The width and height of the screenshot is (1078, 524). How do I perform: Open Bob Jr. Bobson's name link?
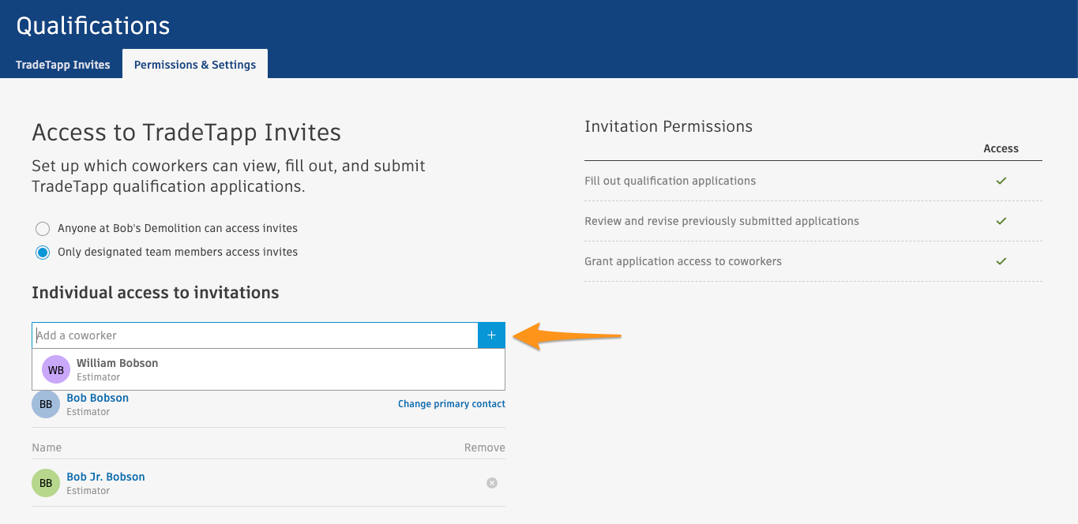(x=106, y=477)
